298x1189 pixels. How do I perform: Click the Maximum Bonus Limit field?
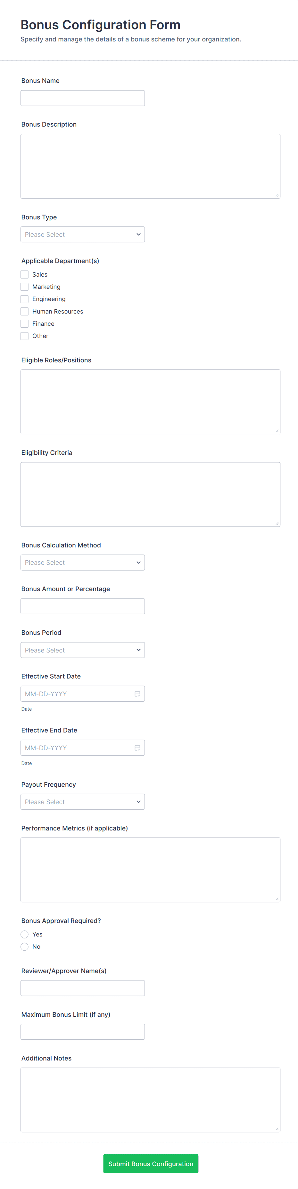pyautogui.click(x=82, y=1032)
